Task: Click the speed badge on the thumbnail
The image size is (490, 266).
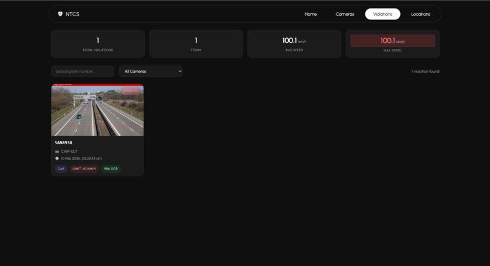Action: pyautogui.click(x=131, y=91)
